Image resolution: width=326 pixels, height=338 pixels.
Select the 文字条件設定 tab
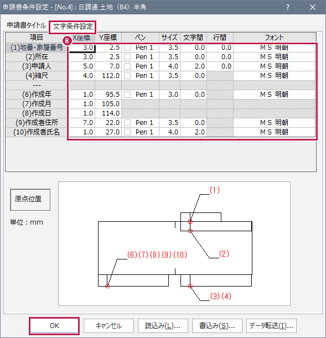73,27
